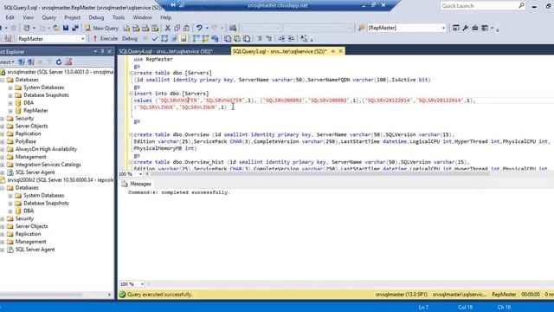Pin the Object Explorer panel
The height and width of the screenshot is (312, 554).
[102, 52]
